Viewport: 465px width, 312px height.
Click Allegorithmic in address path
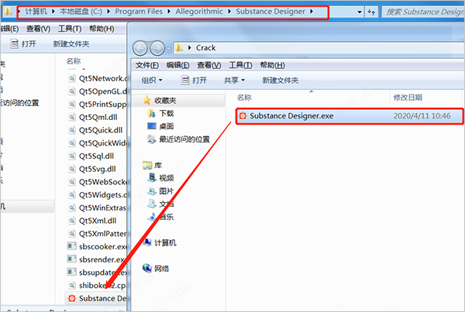coord(199,12)
